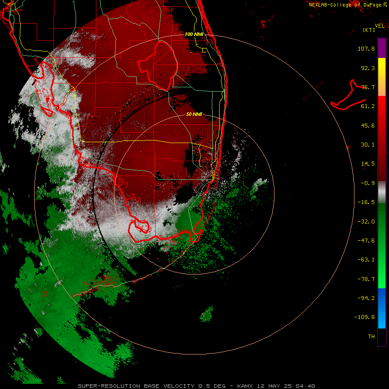Image resolution: width=389 pixels, height=389 pixels.
Task: Click the -0.9 velocity scale value
Action: (x=368, y=183)
